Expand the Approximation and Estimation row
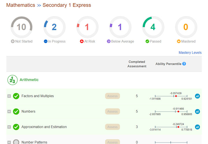This screenshot has height=144, width=208. pyautogui.click(x=9, y=127)
